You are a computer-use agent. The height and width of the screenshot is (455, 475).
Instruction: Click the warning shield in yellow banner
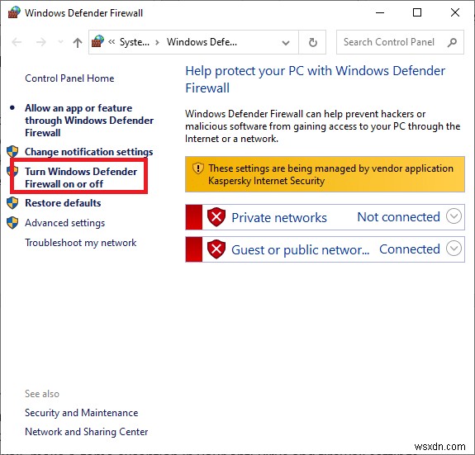tap(197, 168)
